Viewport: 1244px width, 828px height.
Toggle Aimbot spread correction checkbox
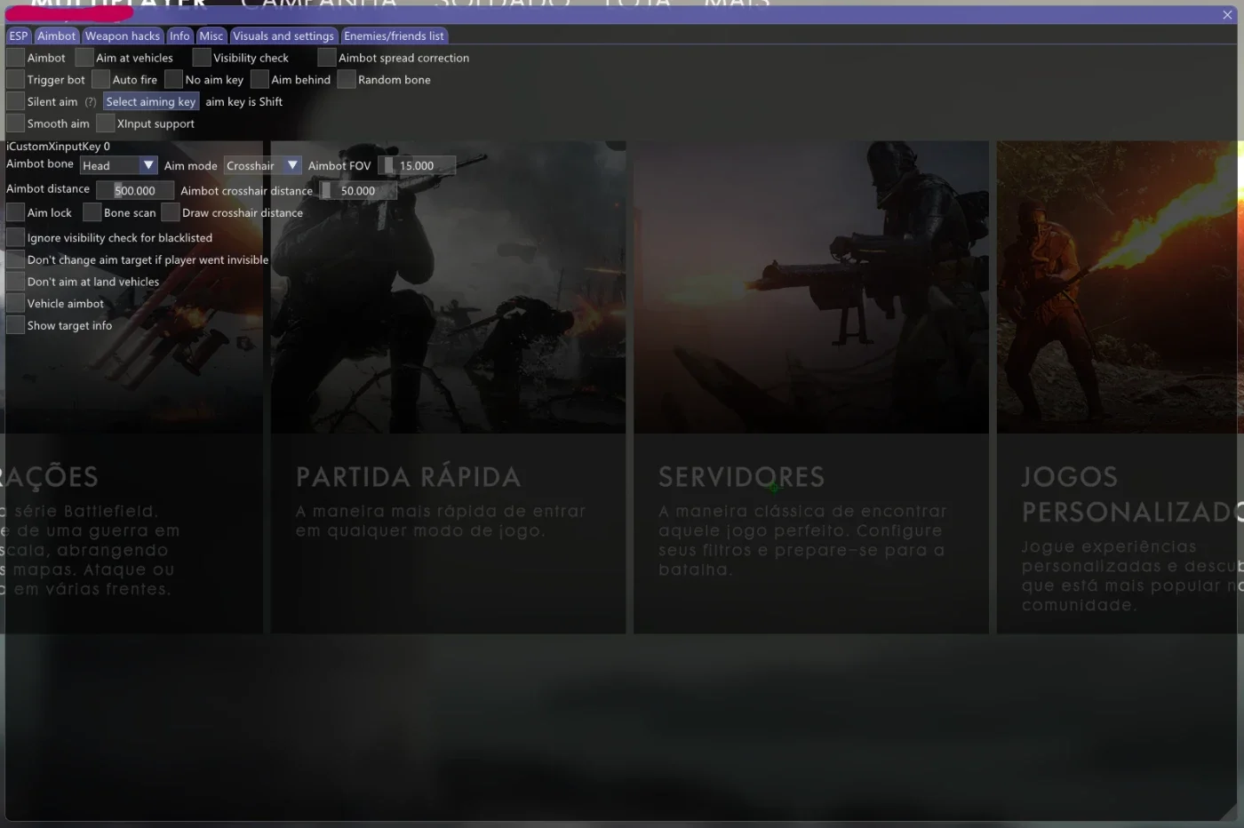point(327,58)
